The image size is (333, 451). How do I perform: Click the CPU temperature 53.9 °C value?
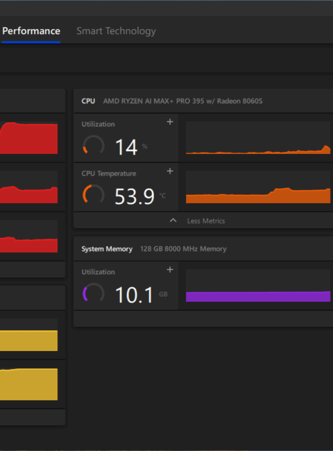(139, 196)
